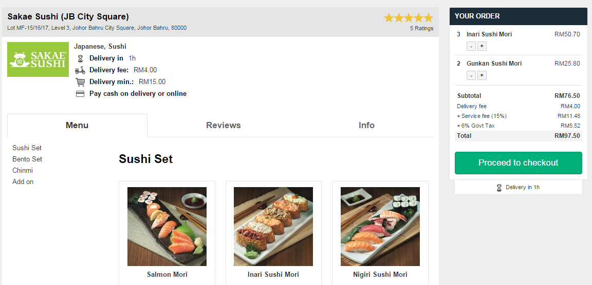Image resolution: width=592 pixels, height=285 pixels.
Task: Decrease Inari Sushi Mori quantity
Action: coord(471,46)
